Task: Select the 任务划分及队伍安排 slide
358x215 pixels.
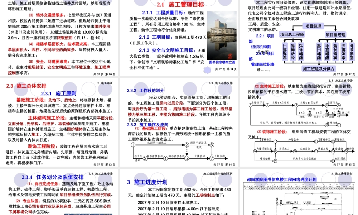Action: tap(59, 192)
